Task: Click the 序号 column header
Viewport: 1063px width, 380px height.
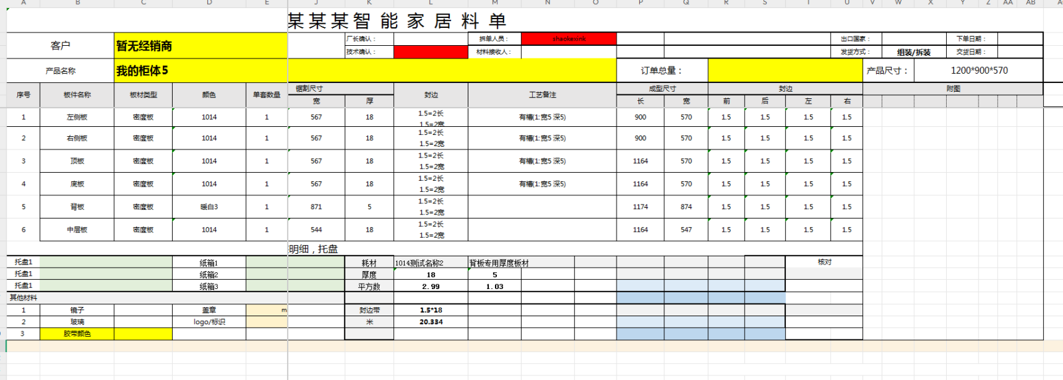Action: tap(23, 95)
